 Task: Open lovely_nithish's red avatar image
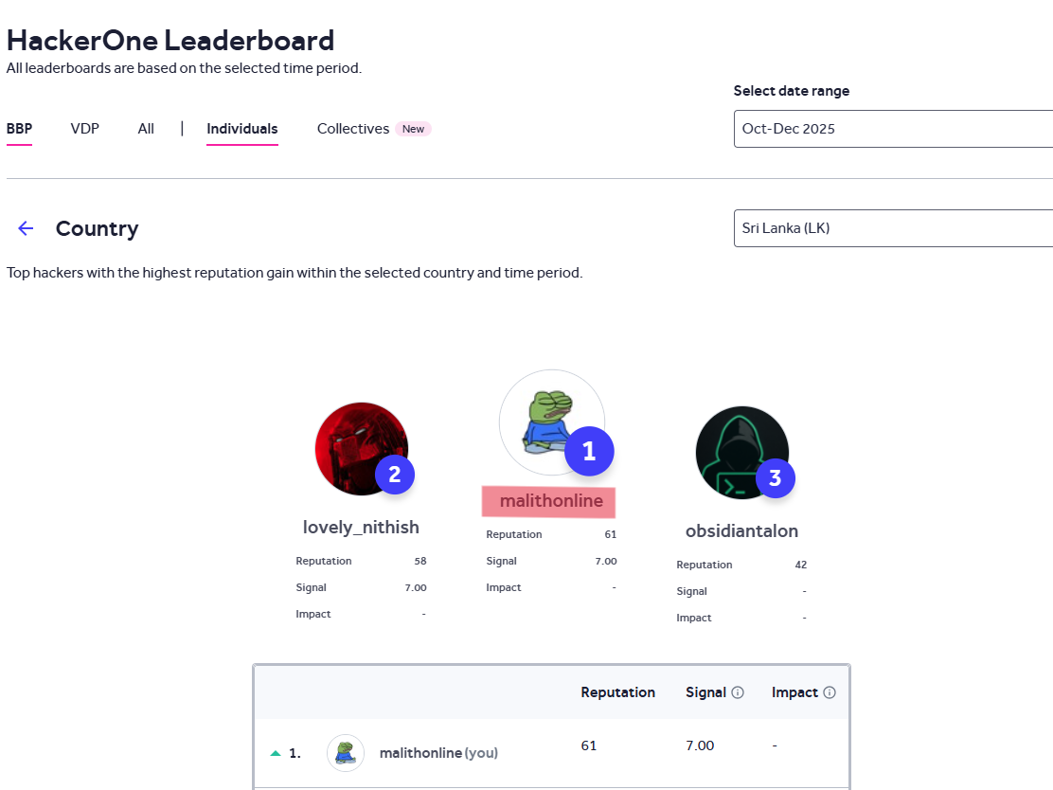[x=362, y=449]
